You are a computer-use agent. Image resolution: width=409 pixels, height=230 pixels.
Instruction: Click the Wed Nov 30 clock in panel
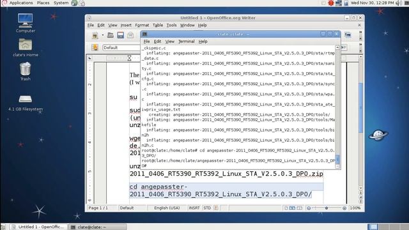click(372, 3)
